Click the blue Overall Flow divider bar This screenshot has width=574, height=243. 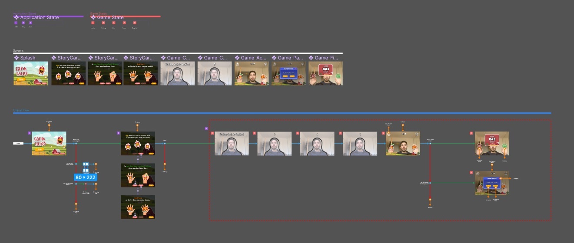tap(282, 113)
